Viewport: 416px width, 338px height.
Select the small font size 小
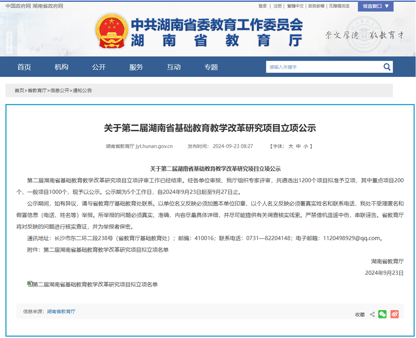click(305, 147)
